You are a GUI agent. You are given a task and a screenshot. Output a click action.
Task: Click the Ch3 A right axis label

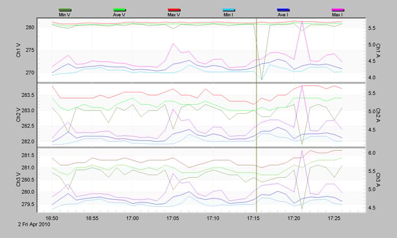point(378,180)
